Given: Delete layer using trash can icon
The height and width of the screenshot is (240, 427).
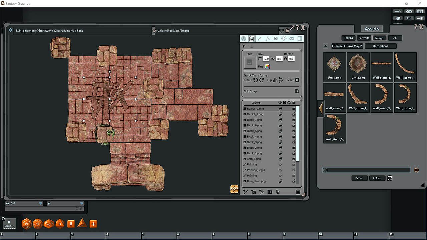Looking at the screenshot, I should 298,192.
